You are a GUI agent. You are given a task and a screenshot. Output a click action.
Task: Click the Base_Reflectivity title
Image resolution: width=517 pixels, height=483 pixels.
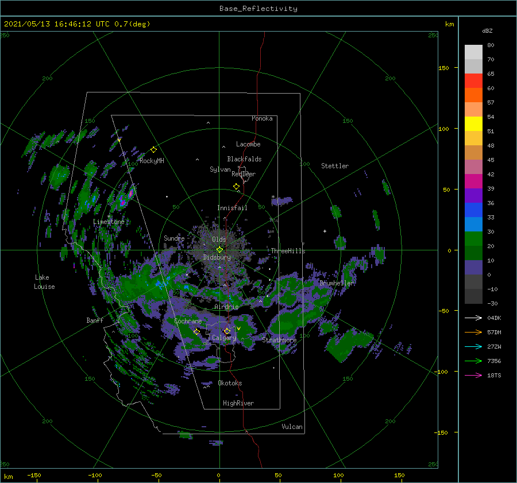(x=258, y=9)
